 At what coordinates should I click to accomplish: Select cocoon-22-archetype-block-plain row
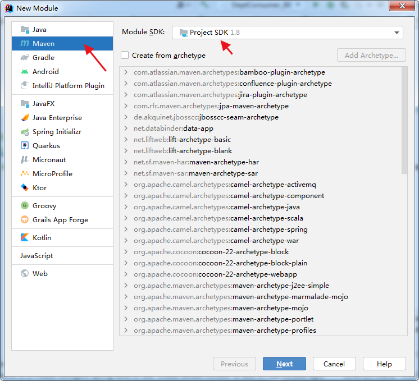pyautogui.click(x=261, y=263)
